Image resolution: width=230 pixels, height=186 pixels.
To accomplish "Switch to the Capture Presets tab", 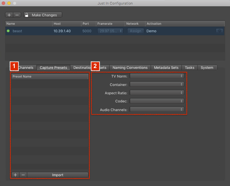I will pyautogui.click(x=53, y=68).
